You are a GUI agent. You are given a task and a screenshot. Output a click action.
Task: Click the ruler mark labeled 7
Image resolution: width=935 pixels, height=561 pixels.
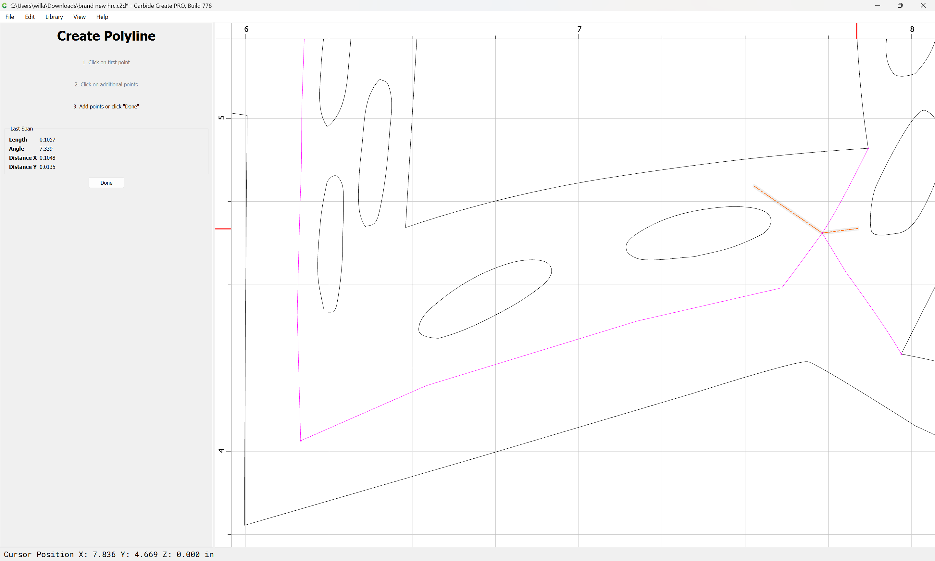coord(580,29)
